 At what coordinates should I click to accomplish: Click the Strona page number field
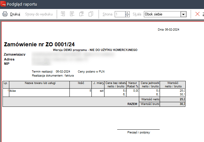pos(119,14)
